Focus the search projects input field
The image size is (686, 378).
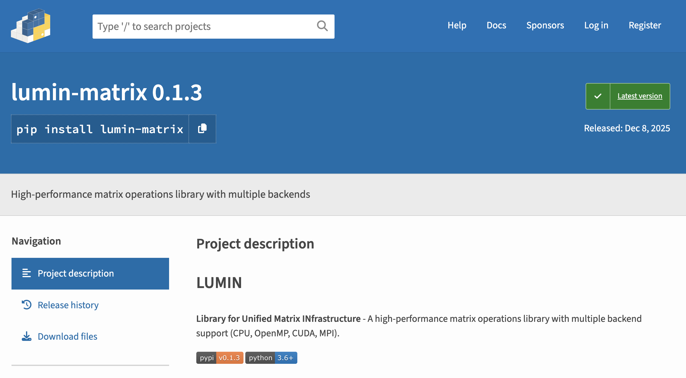click(x=214, y=27)
